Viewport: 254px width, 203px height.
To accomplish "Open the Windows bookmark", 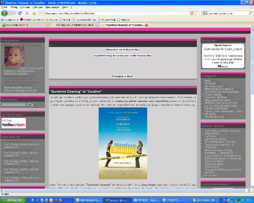I will (124, 20).
